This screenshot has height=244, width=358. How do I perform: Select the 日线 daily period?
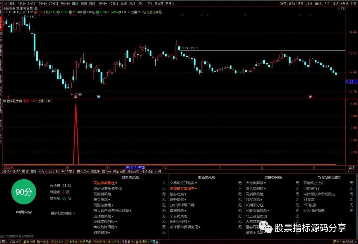coord(75,3)
